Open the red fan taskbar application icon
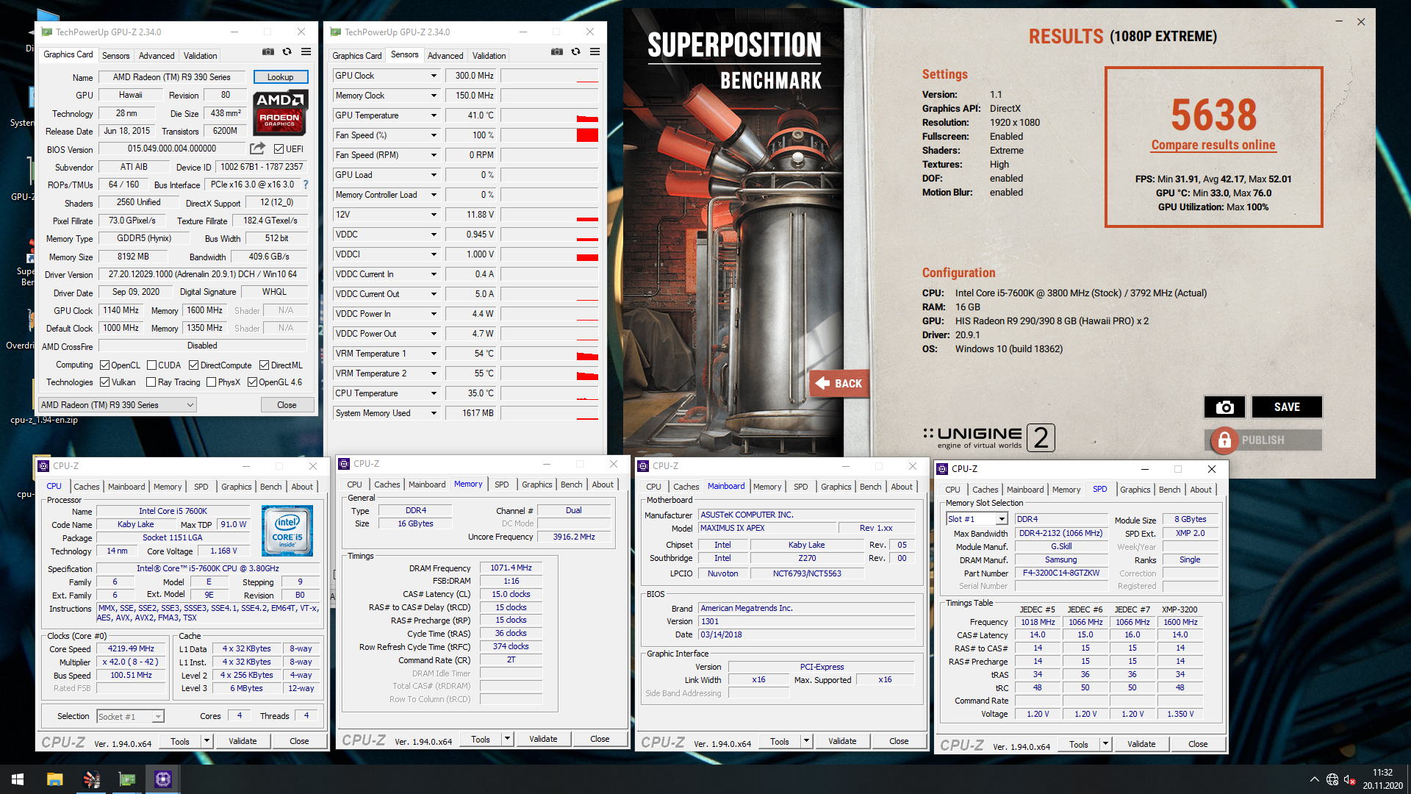 (91, 779)
